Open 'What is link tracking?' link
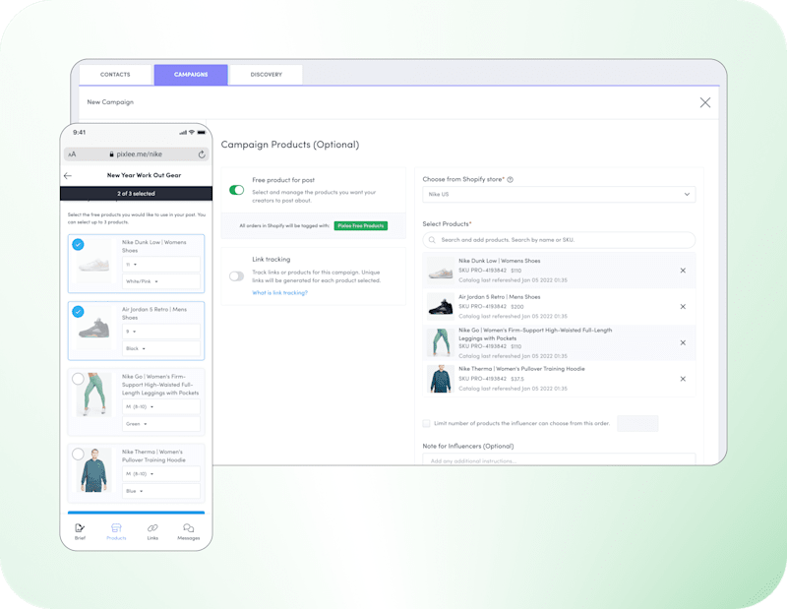The height and width of the screenshot is (609, 787). pos(279,293)
